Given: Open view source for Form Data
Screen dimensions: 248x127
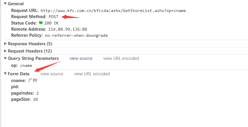Looking at the screenshot, I should pos(52,74).
